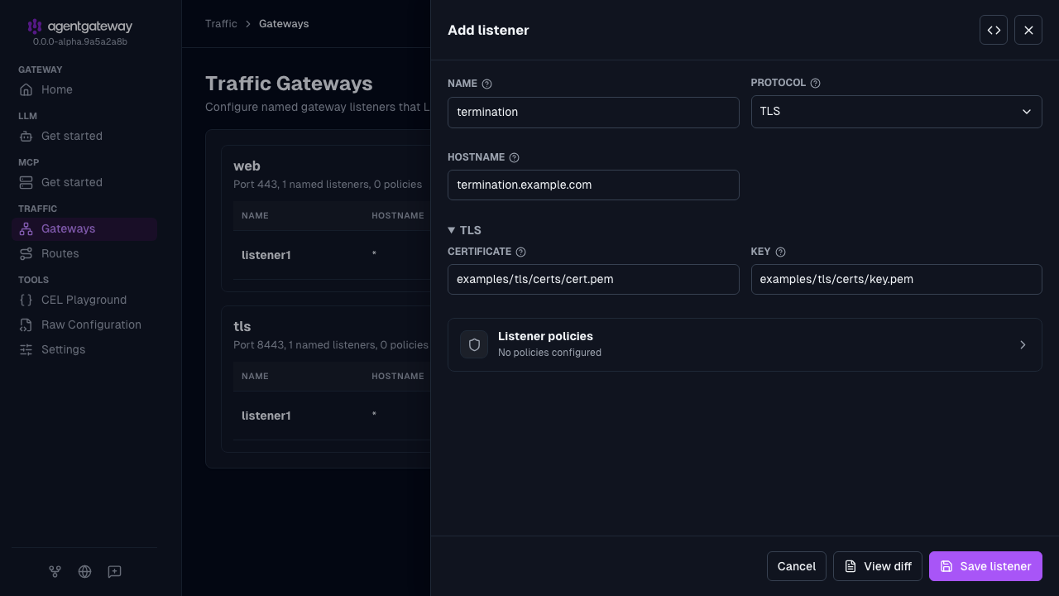Close the Add listener panel
1059x596 pixels.
pos(1028,30)
